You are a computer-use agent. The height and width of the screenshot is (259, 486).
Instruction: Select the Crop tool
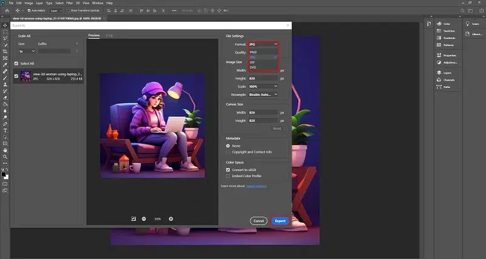5,52
